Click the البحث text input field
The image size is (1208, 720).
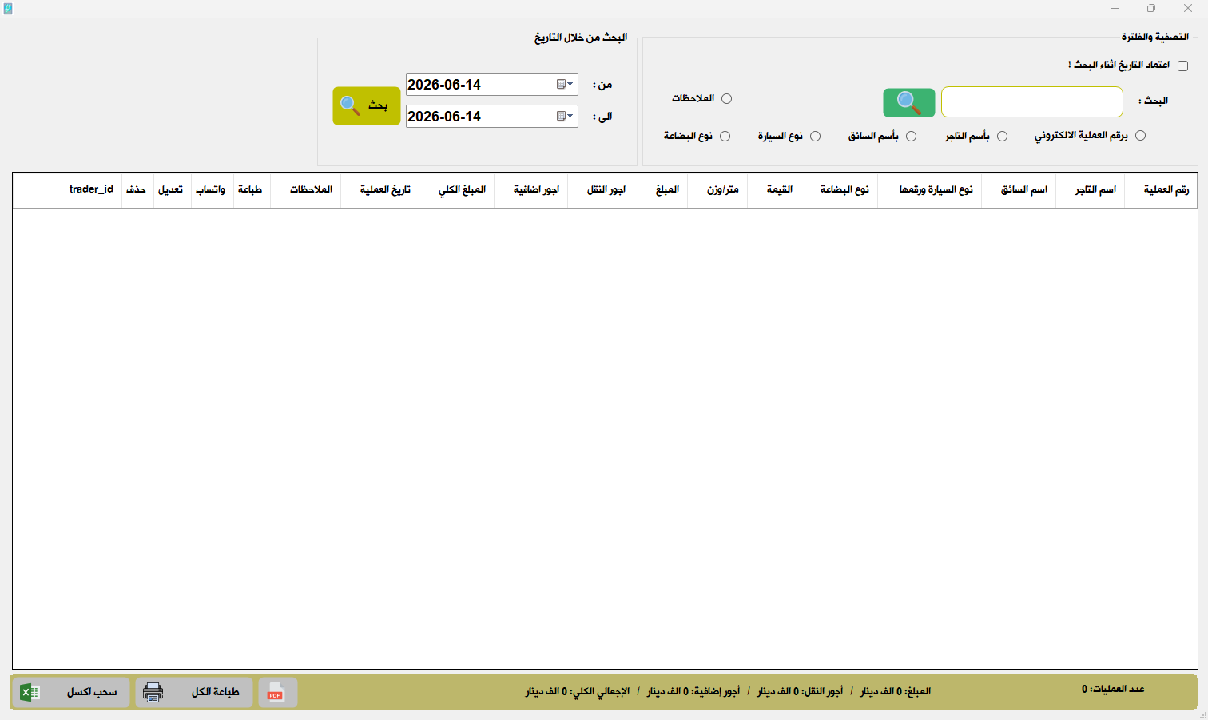coord(1032,102)
